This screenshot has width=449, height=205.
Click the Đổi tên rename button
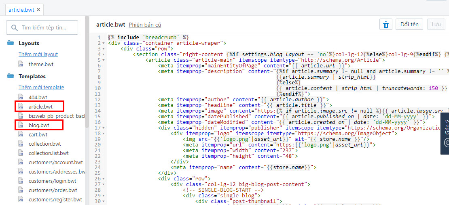pos(409,25)
